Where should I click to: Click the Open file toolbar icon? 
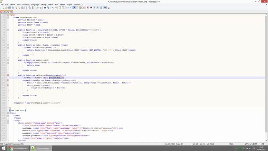(x=6, y=8)
